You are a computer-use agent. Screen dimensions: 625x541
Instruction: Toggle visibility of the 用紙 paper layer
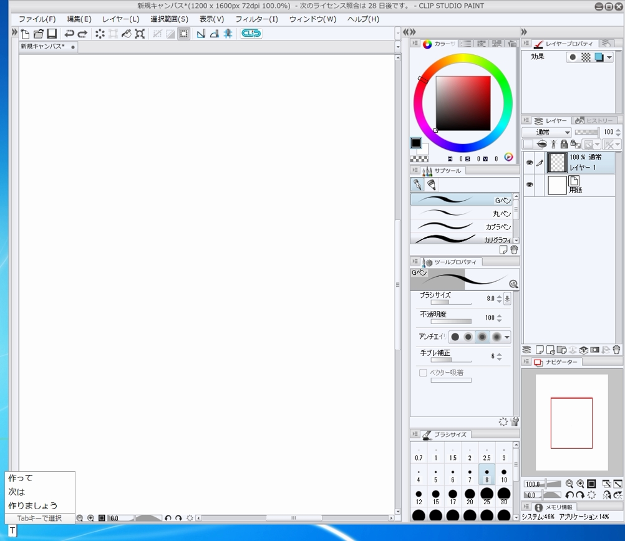click(x=529, y=185)
